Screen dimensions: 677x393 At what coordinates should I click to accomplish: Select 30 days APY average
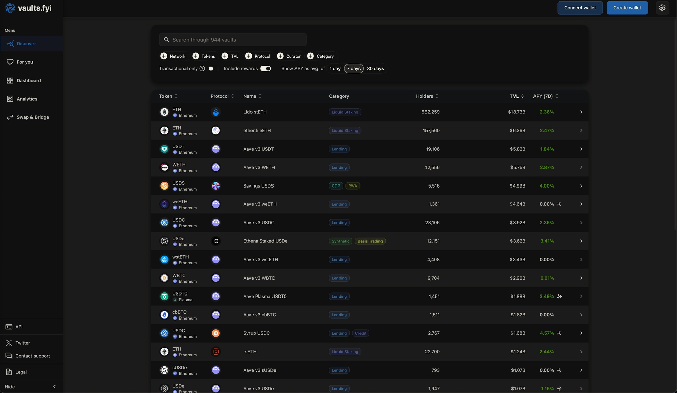click(375, 69)
